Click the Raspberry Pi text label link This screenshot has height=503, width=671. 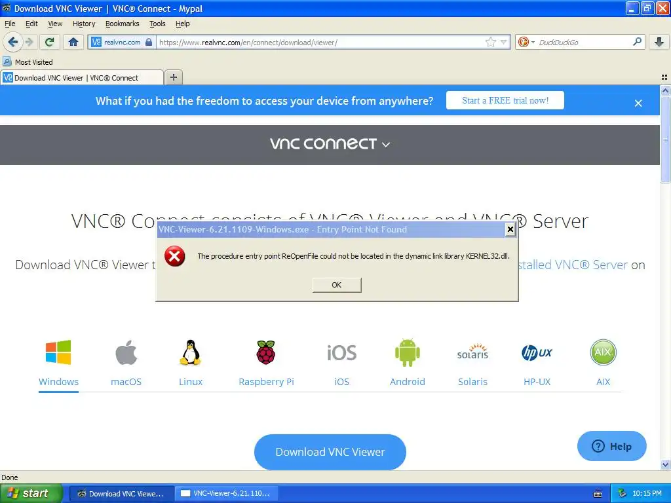click(x=266, y=382)
